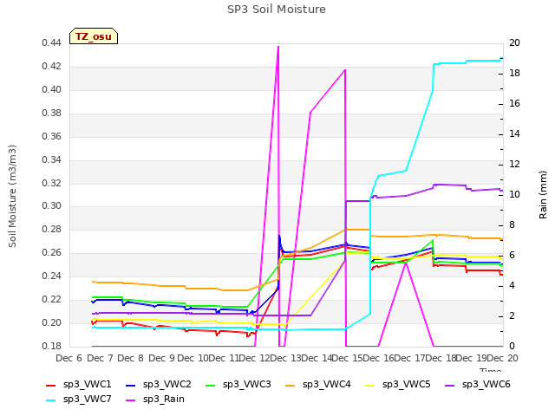Click the magenta rain peak near Dec 12
555x416 pixels.
tap(278, 47)
